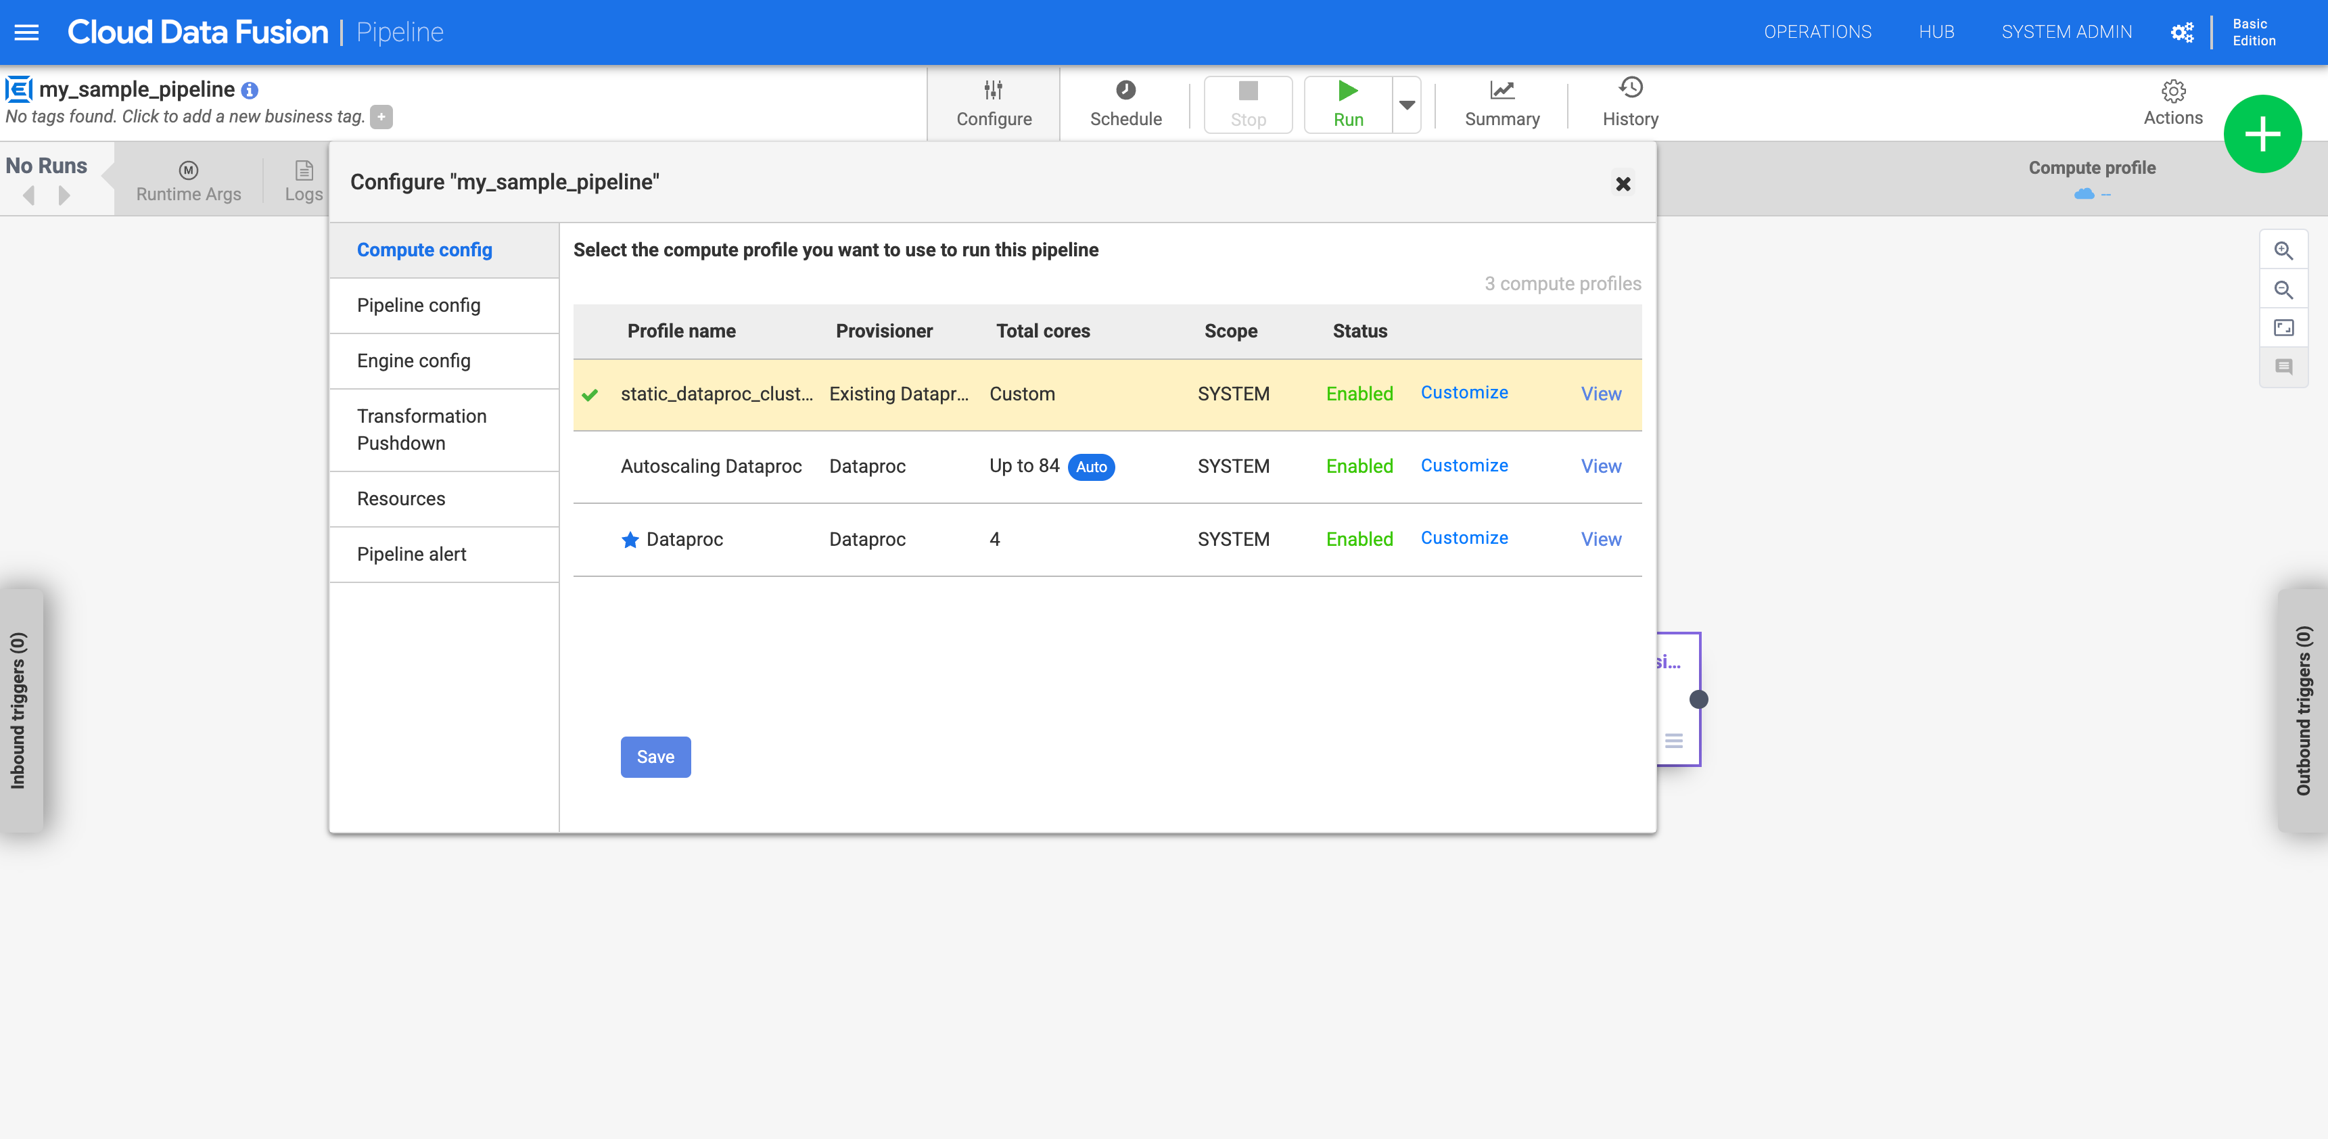Open Transformation Pushdown config section
The width and height of the screenshot is (2328, 1139).
click(421, 429)
